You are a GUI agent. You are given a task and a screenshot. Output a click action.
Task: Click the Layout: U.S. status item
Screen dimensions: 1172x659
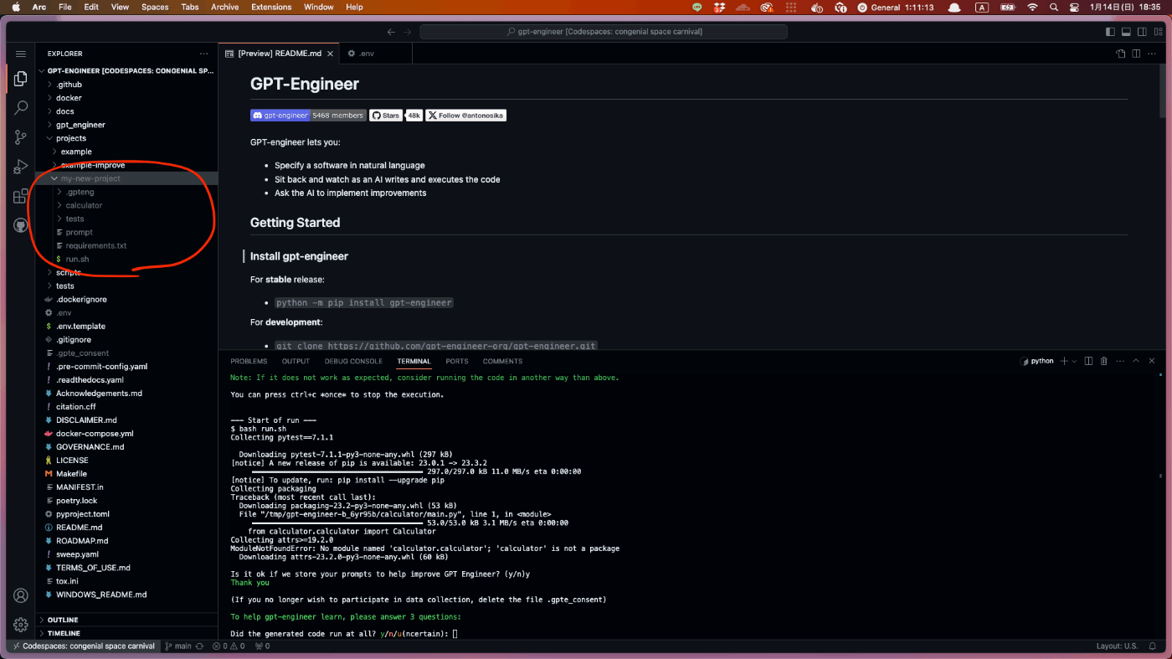pyautogui.click(x=1118, y=646)
